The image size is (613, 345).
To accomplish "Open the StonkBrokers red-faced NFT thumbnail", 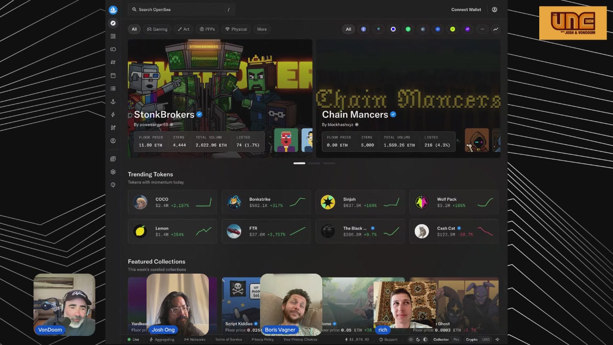I will pos(286,140).
